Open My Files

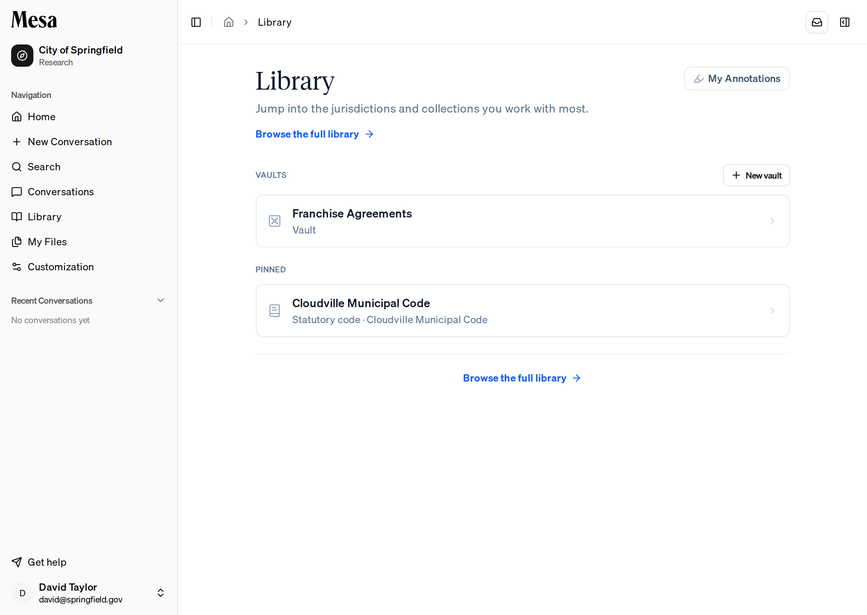[x=89, y=241]
